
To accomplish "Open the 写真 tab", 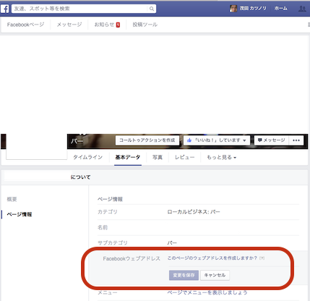I will click(x=158, y=158).
